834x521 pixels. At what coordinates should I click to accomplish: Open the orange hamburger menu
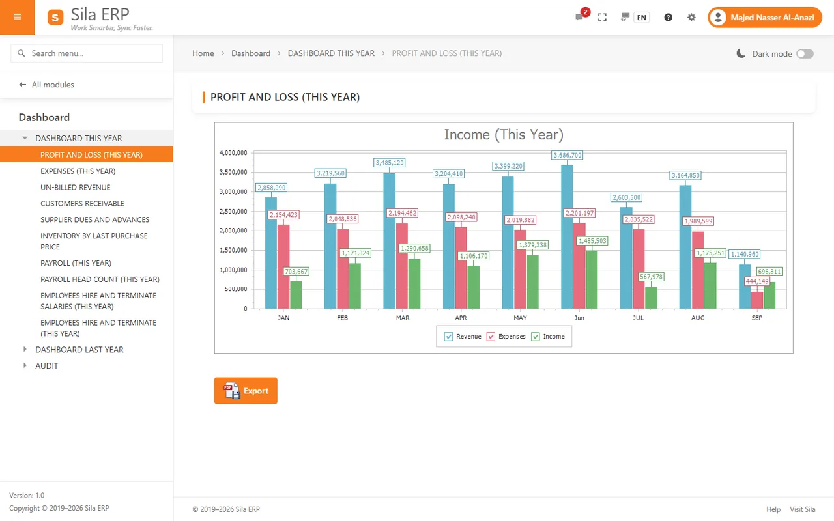[17, 17]
